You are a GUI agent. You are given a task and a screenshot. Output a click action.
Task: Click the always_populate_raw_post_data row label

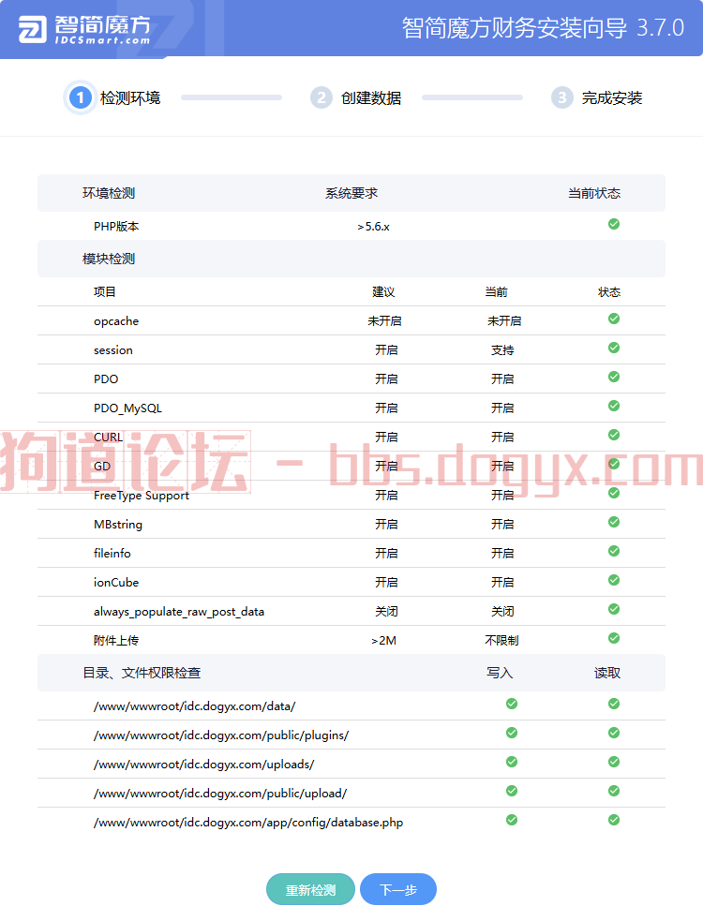tap(179, 612)
